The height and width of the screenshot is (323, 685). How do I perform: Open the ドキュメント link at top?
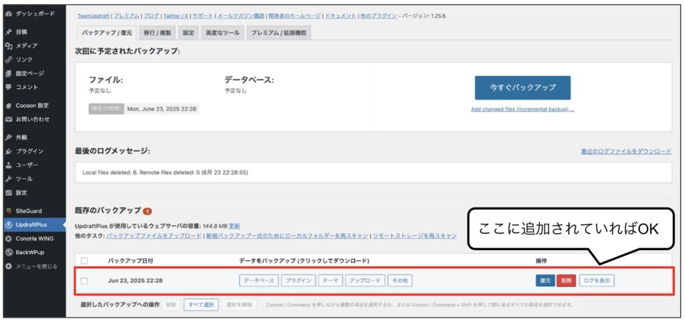(340, 16)
